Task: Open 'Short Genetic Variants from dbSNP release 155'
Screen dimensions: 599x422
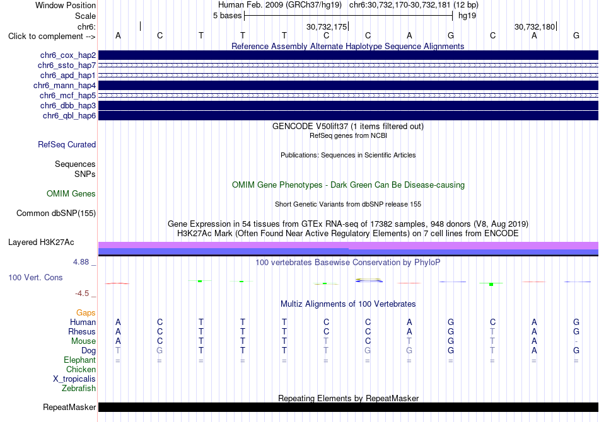Action: (348, 204)
